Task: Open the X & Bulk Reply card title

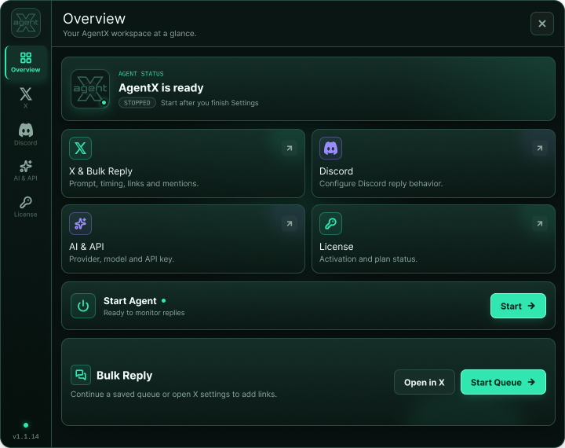Action: (100, 171)
